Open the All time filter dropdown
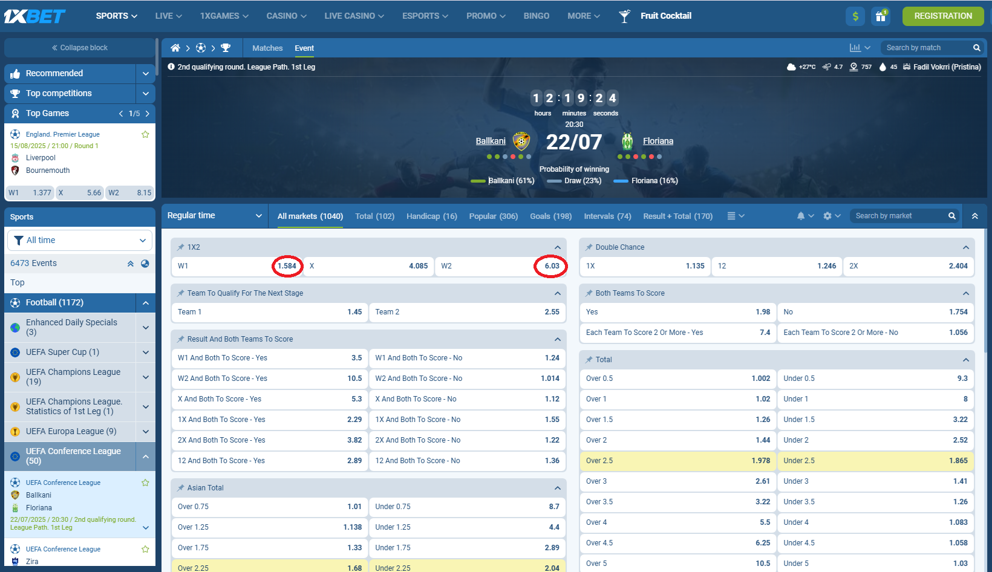The height and width of the screenshot is (572, 992). pyautogui.click(x=80, y=240)
